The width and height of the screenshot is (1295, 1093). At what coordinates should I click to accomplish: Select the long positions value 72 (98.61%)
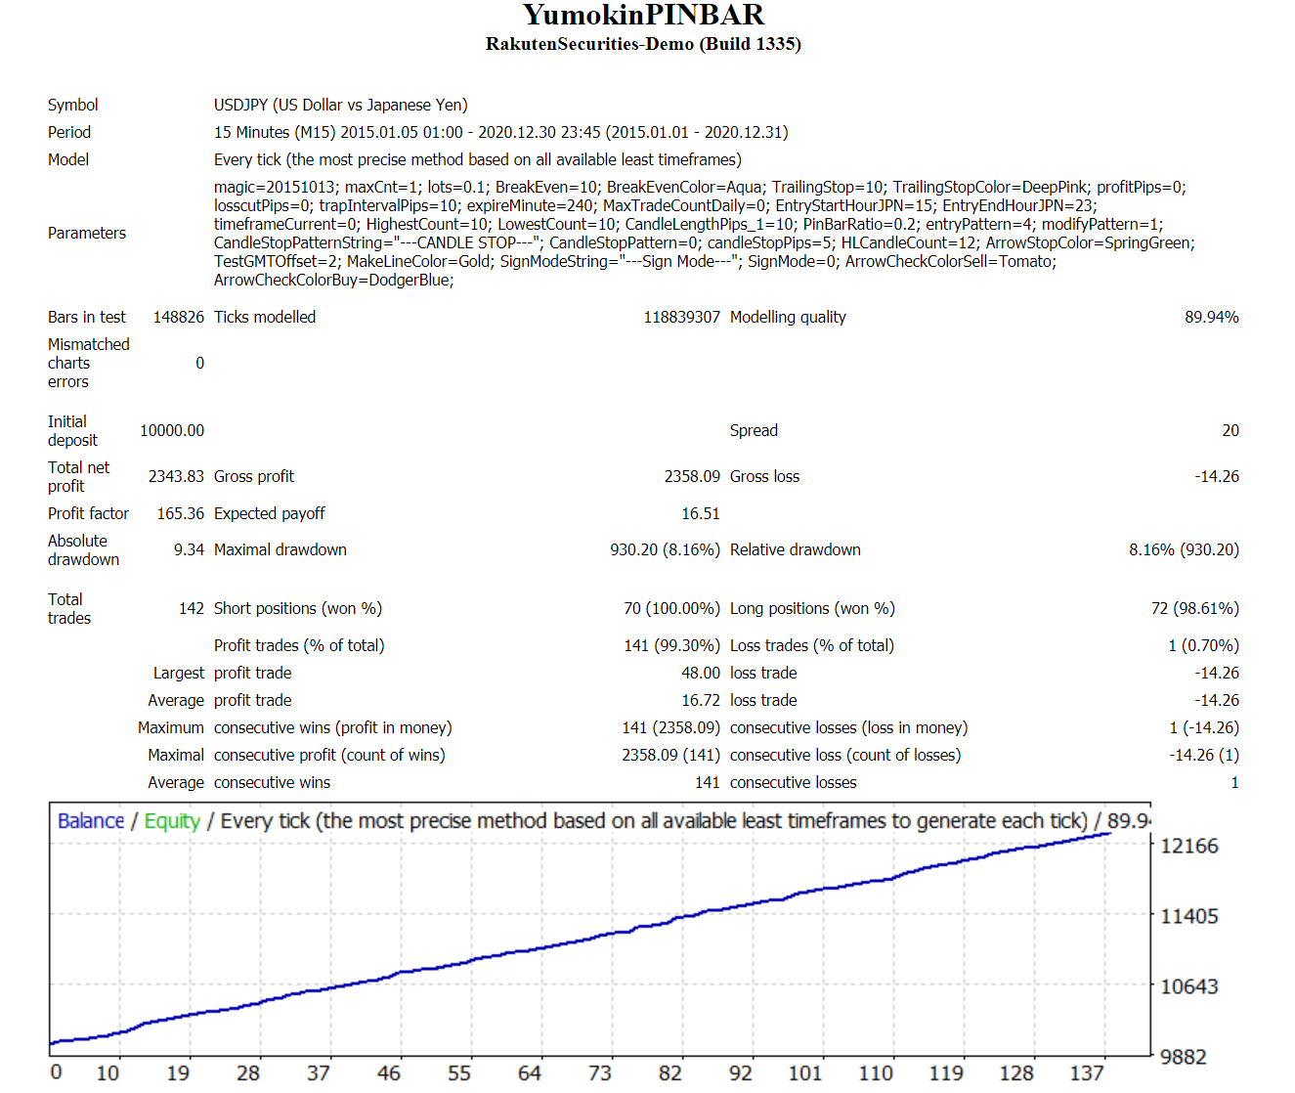click(1195, 608)
